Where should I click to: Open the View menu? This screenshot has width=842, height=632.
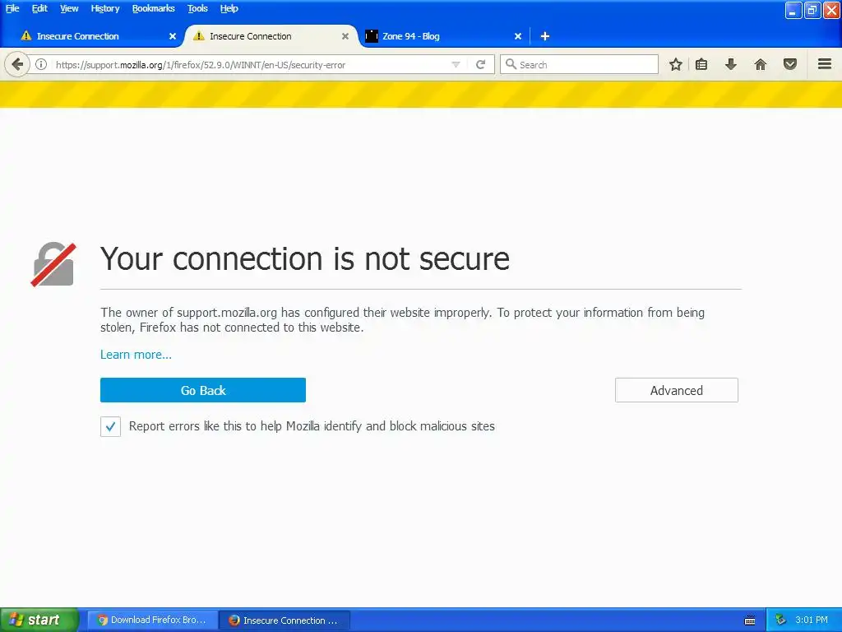pos(69,8)
